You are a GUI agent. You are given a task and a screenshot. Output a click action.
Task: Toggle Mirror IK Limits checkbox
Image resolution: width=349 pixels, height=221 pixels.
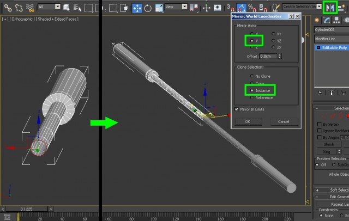tap(237, 109)
